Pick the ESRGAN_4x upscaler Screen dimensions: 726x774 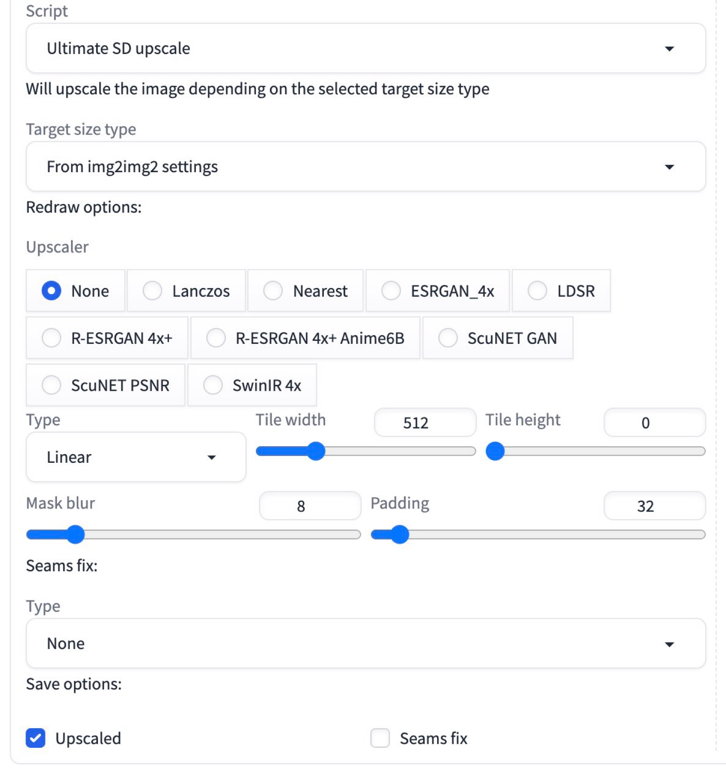tap(391, 291)
